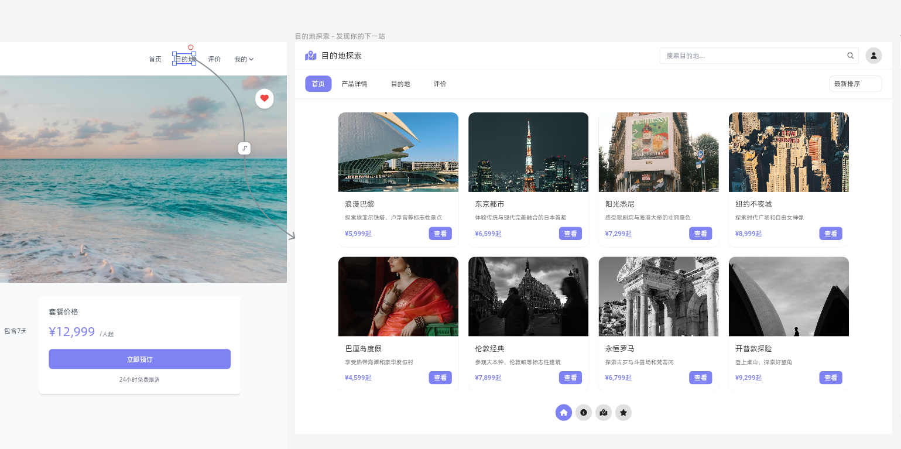Click the info icon in the bottom navigation
901x449 pixels.
(x=584, y=413)
